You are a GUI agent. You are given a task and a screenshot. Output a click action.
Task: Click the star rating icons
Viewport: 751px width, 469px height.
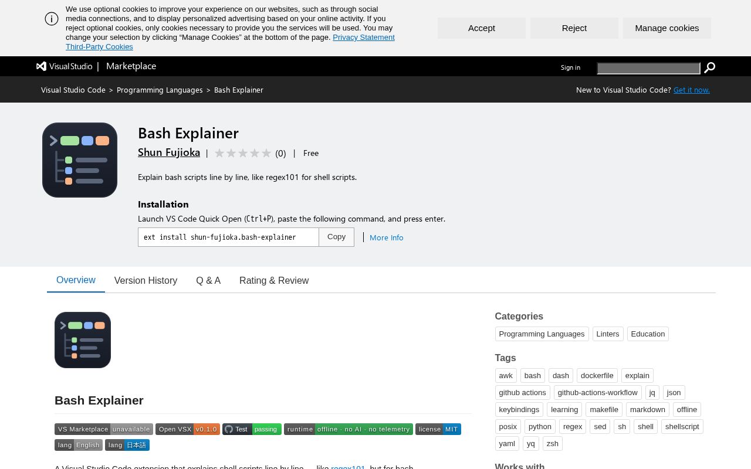[243, 153]
